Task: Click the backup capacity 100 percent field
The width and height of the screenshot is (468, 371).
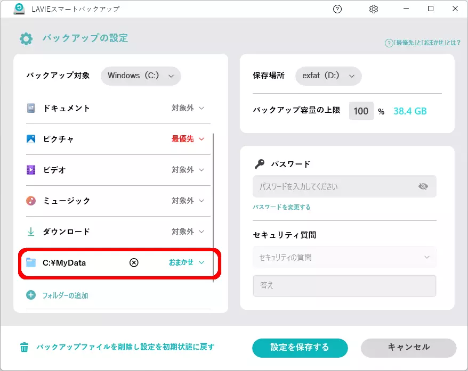Action: pyautogui.click(x=361, y=111)
